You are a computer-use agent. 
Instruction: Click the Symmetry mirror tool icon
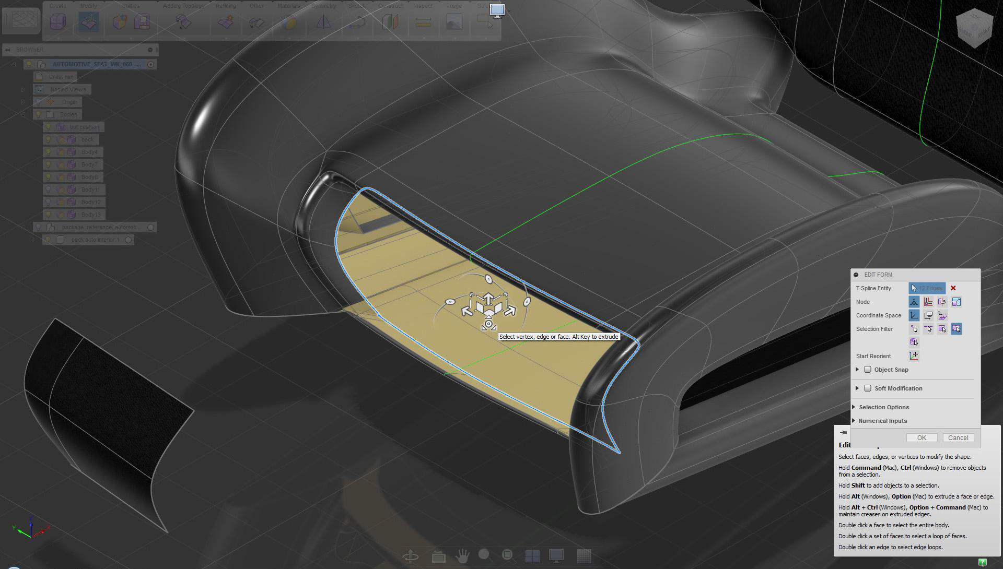tap(323, 22)
